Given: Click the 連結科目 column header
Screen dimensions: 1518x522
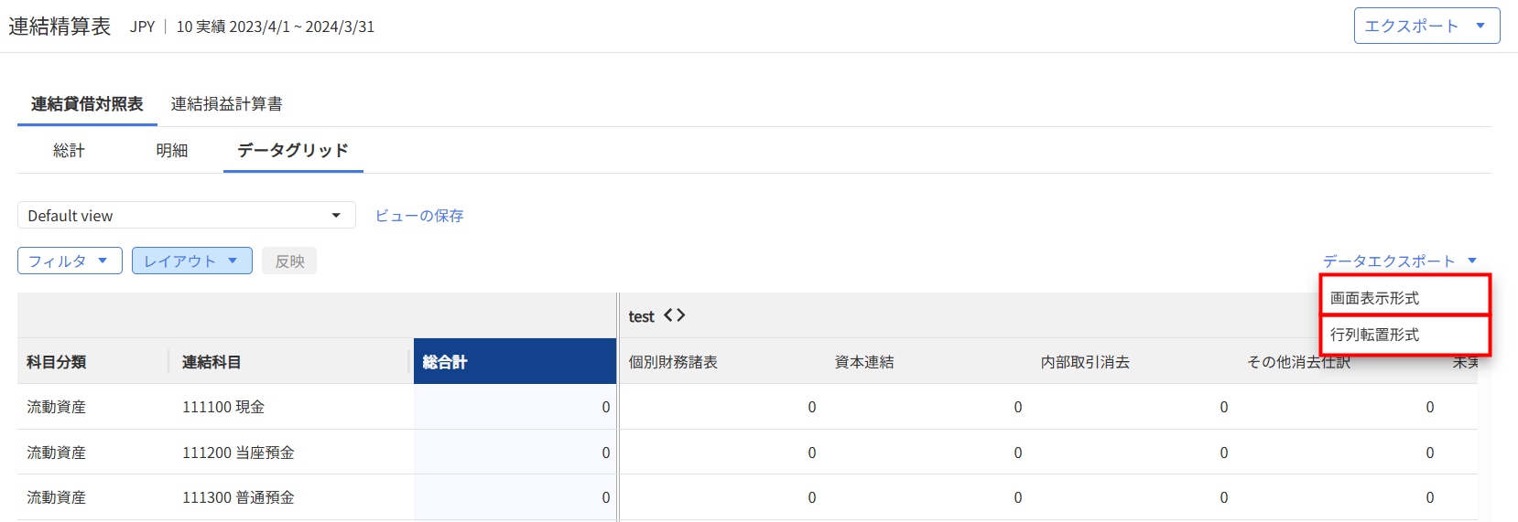Looking at the screenshot, I should click(211, 362).
